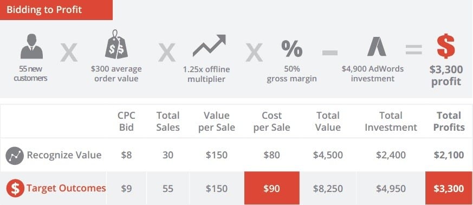
Task: Select the Bidding to Profit red banner
Action: (x=56, y=10)
